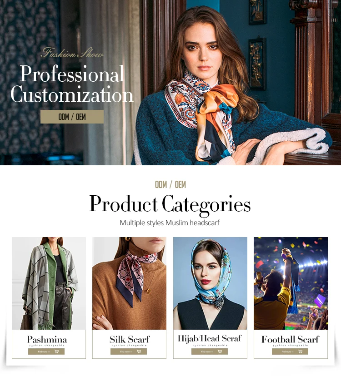Click the cart icon under Pashmina
Image resolution: width=341 pixels, height=376 pixels.
click(x=57, y=351)
